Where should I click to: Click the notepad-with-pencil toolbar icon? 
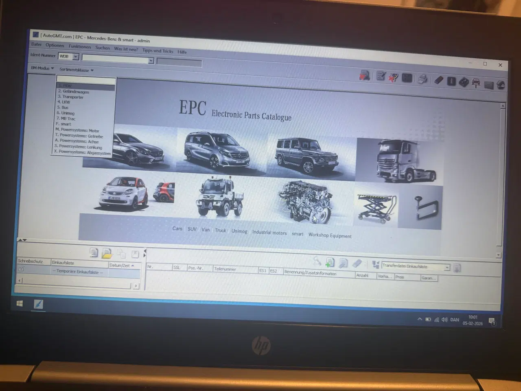(x=380, y=76)
